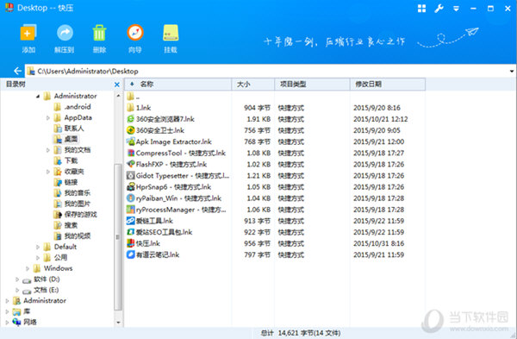This screenshot has height=339, width=517.
Task: Select the 爱站SEO工具包.lnk icon
Action: coord(131,232)
